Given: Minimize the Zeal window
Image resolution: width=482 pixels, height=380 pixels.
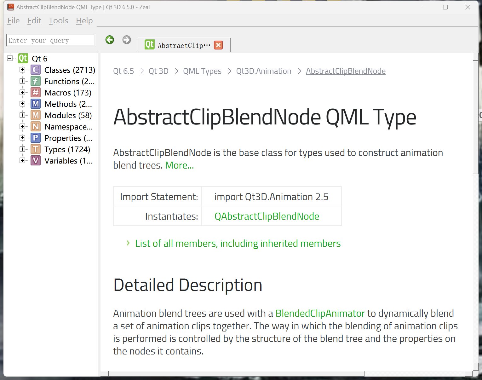Looking at the screenshot, I should 424,7.
